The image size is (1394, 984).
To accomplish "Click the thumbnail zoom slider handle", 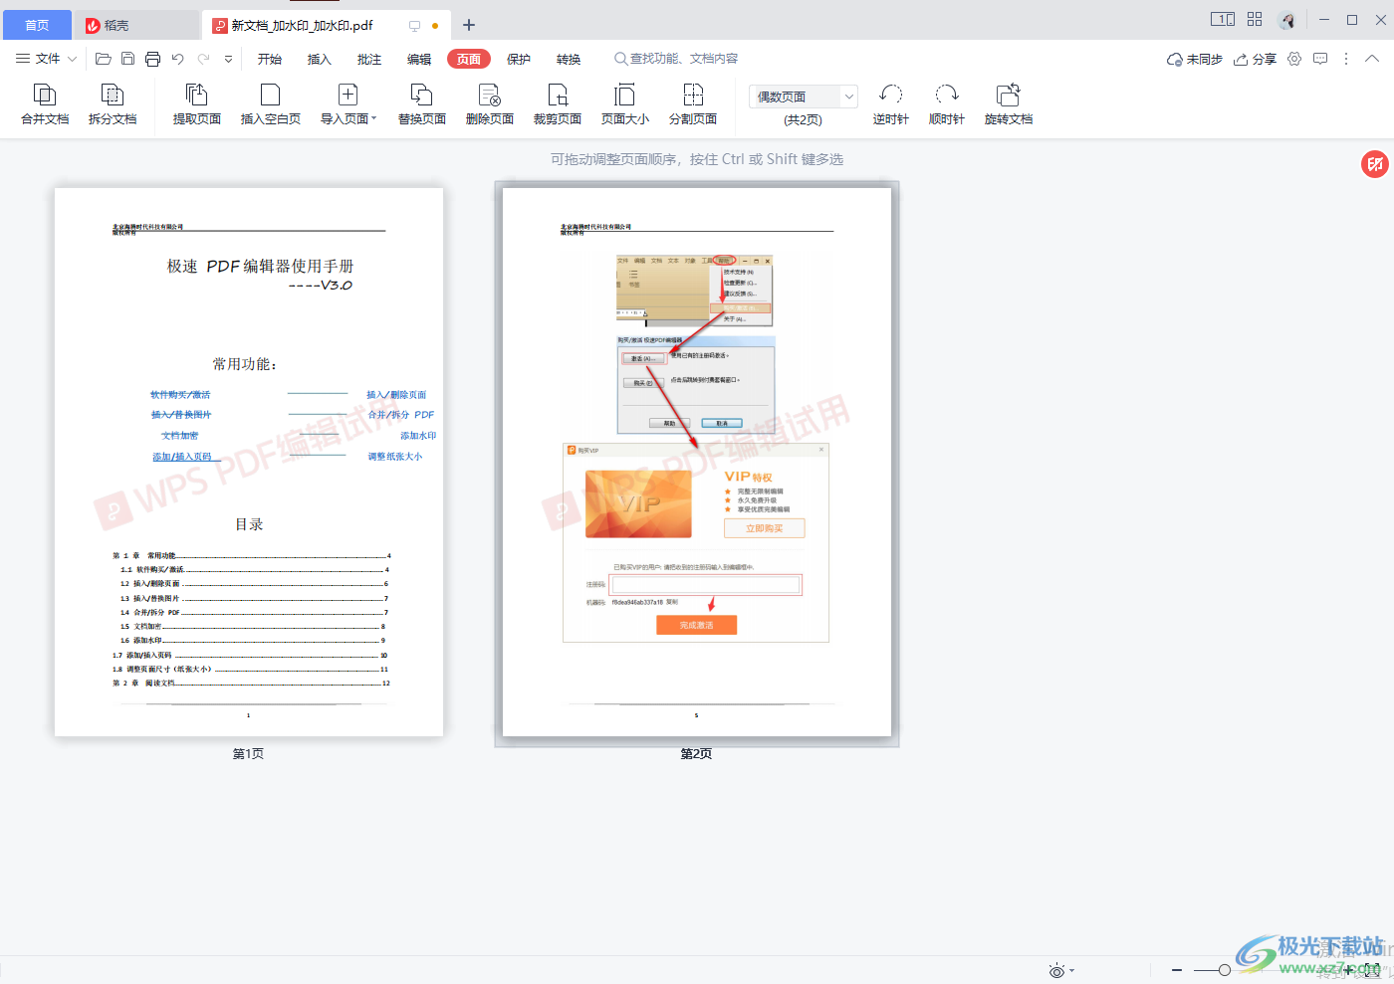I will [x=1225, y=970].
